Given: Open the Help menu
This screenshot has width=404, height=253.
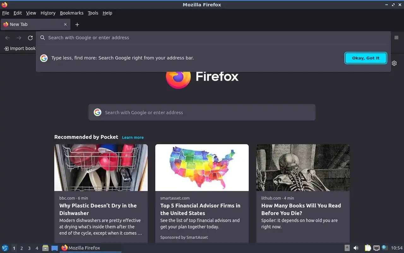Looking at the screenshot, I should [x=107, y=13].
